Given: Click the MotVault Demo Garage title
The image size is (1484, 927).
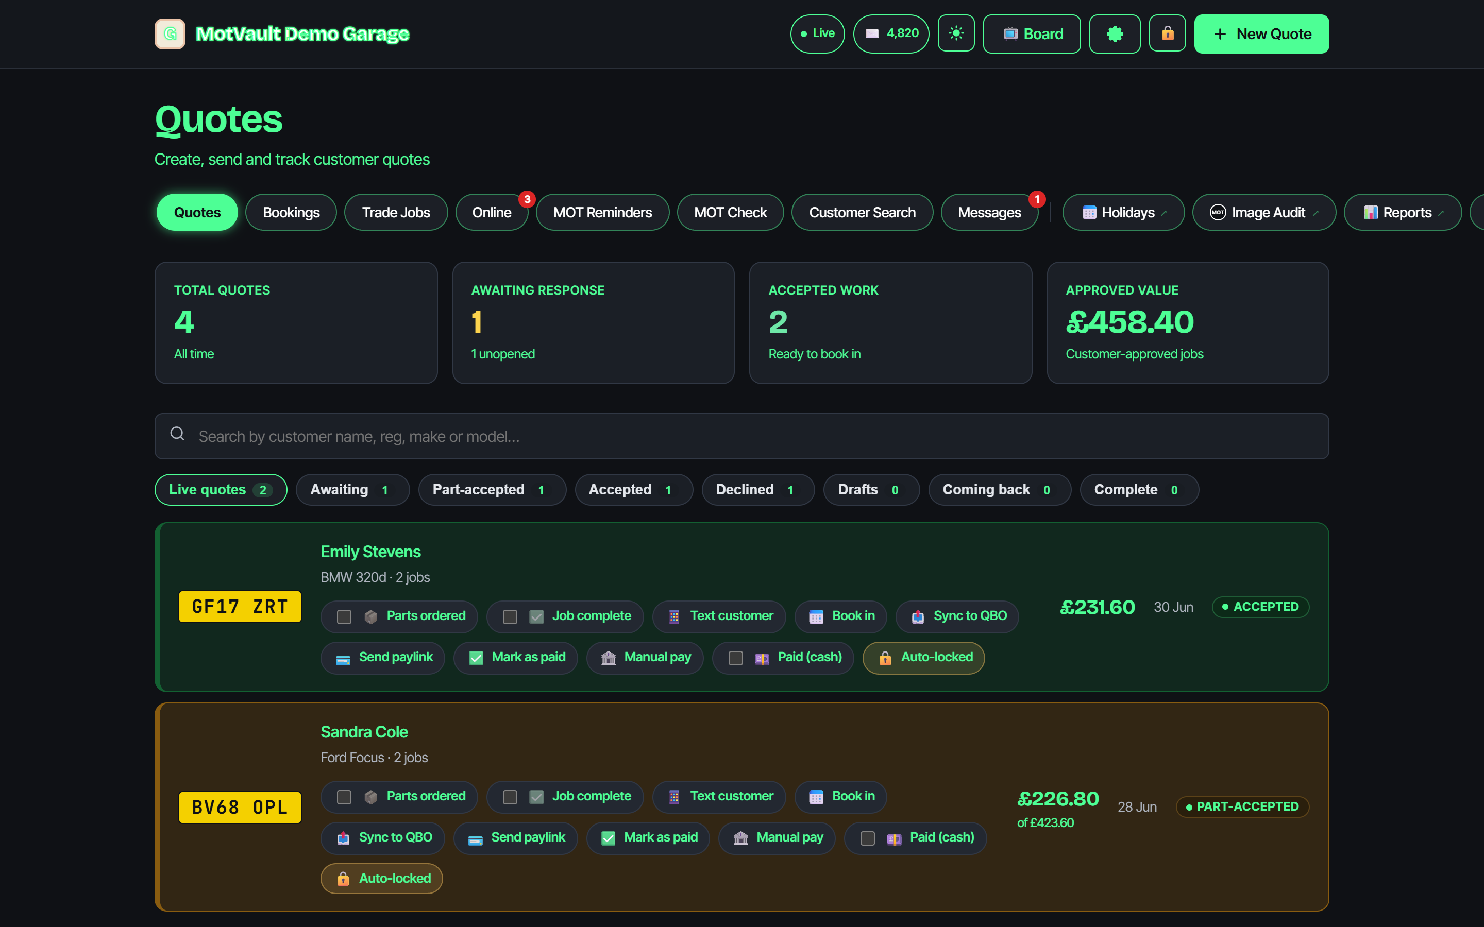Looking at the screenshot, I should coord(302,33).
